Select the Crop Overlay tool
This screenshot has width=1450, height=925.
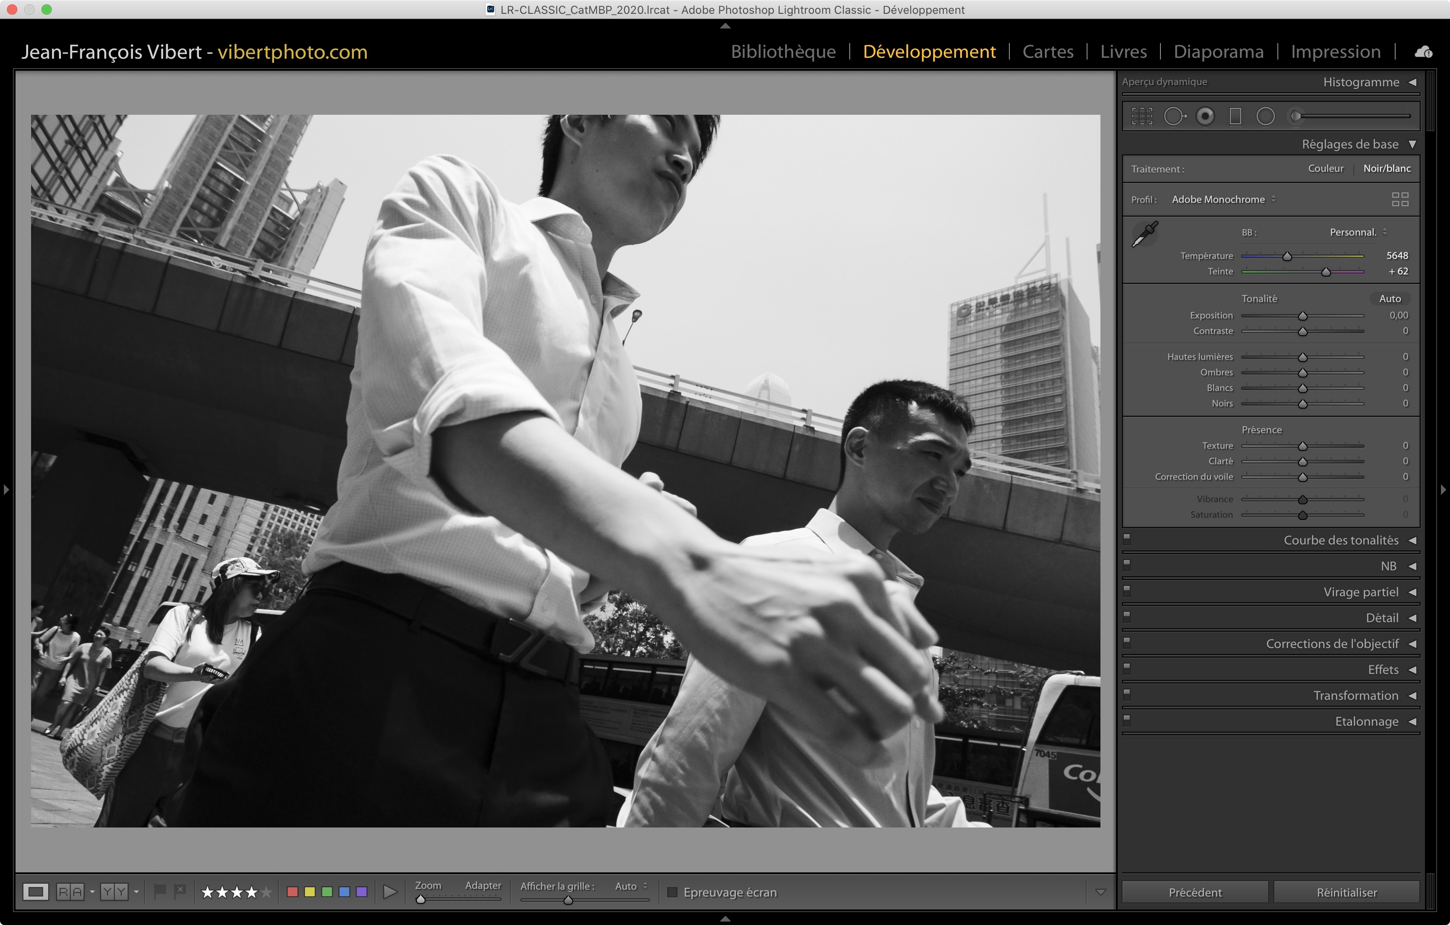tap(1142, 116)
